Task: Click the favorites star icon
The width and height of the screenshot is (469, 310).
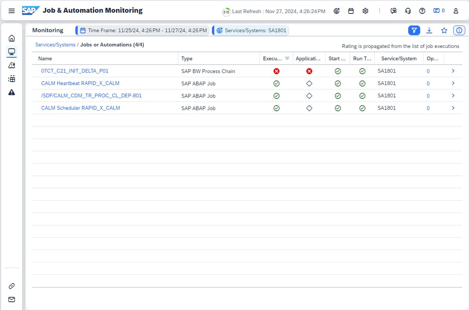Action: tap(444, 30)
